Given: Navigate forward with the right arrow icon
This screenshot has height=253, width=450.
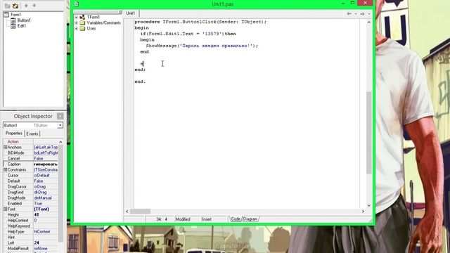Looking at the screenshot, I should click(363, 14).
